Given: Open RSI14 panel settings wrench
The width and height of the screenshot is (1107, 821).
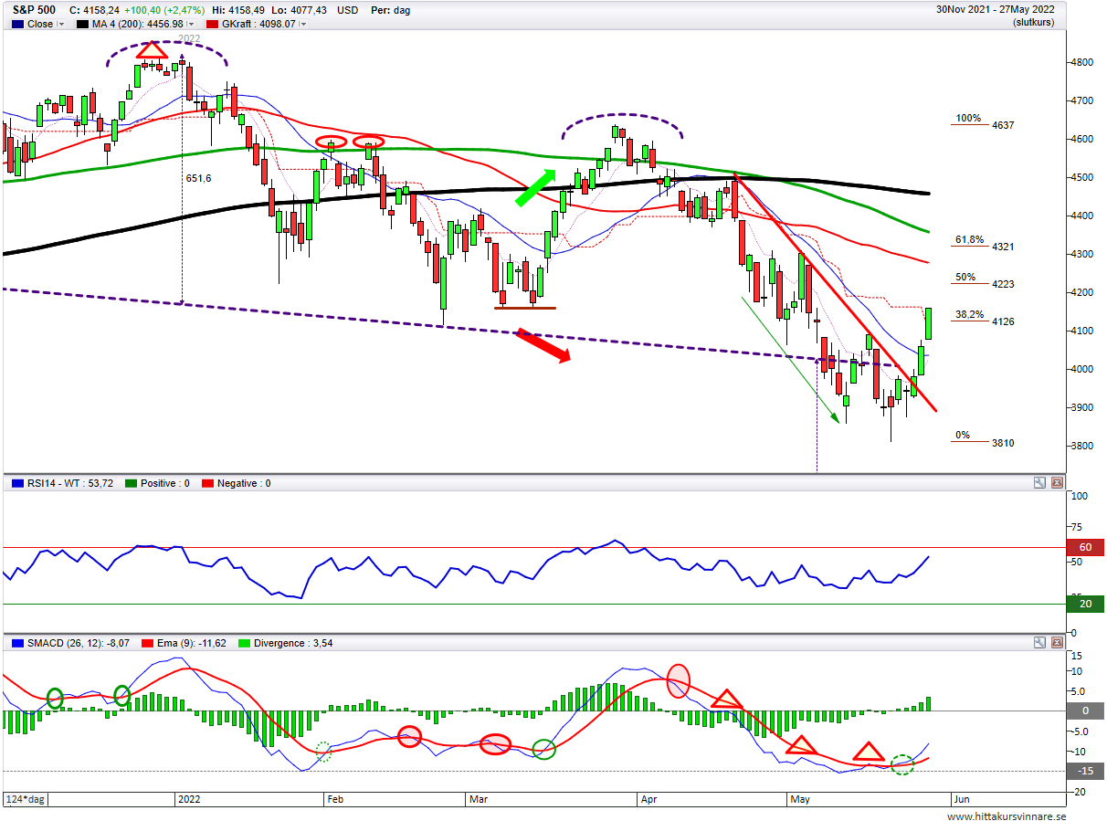Looking at the screenshot, I should [x=1040, y=483].
